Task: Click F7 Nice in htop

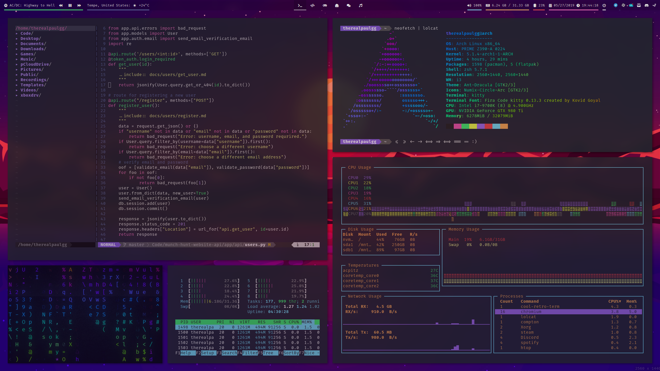Action: click(x=309, y=353)
